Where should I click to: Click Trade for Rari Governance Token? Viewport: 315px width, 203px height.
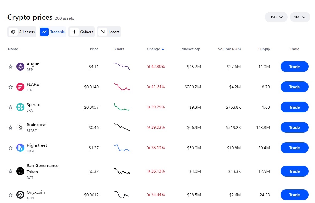(x=294, y=171)
